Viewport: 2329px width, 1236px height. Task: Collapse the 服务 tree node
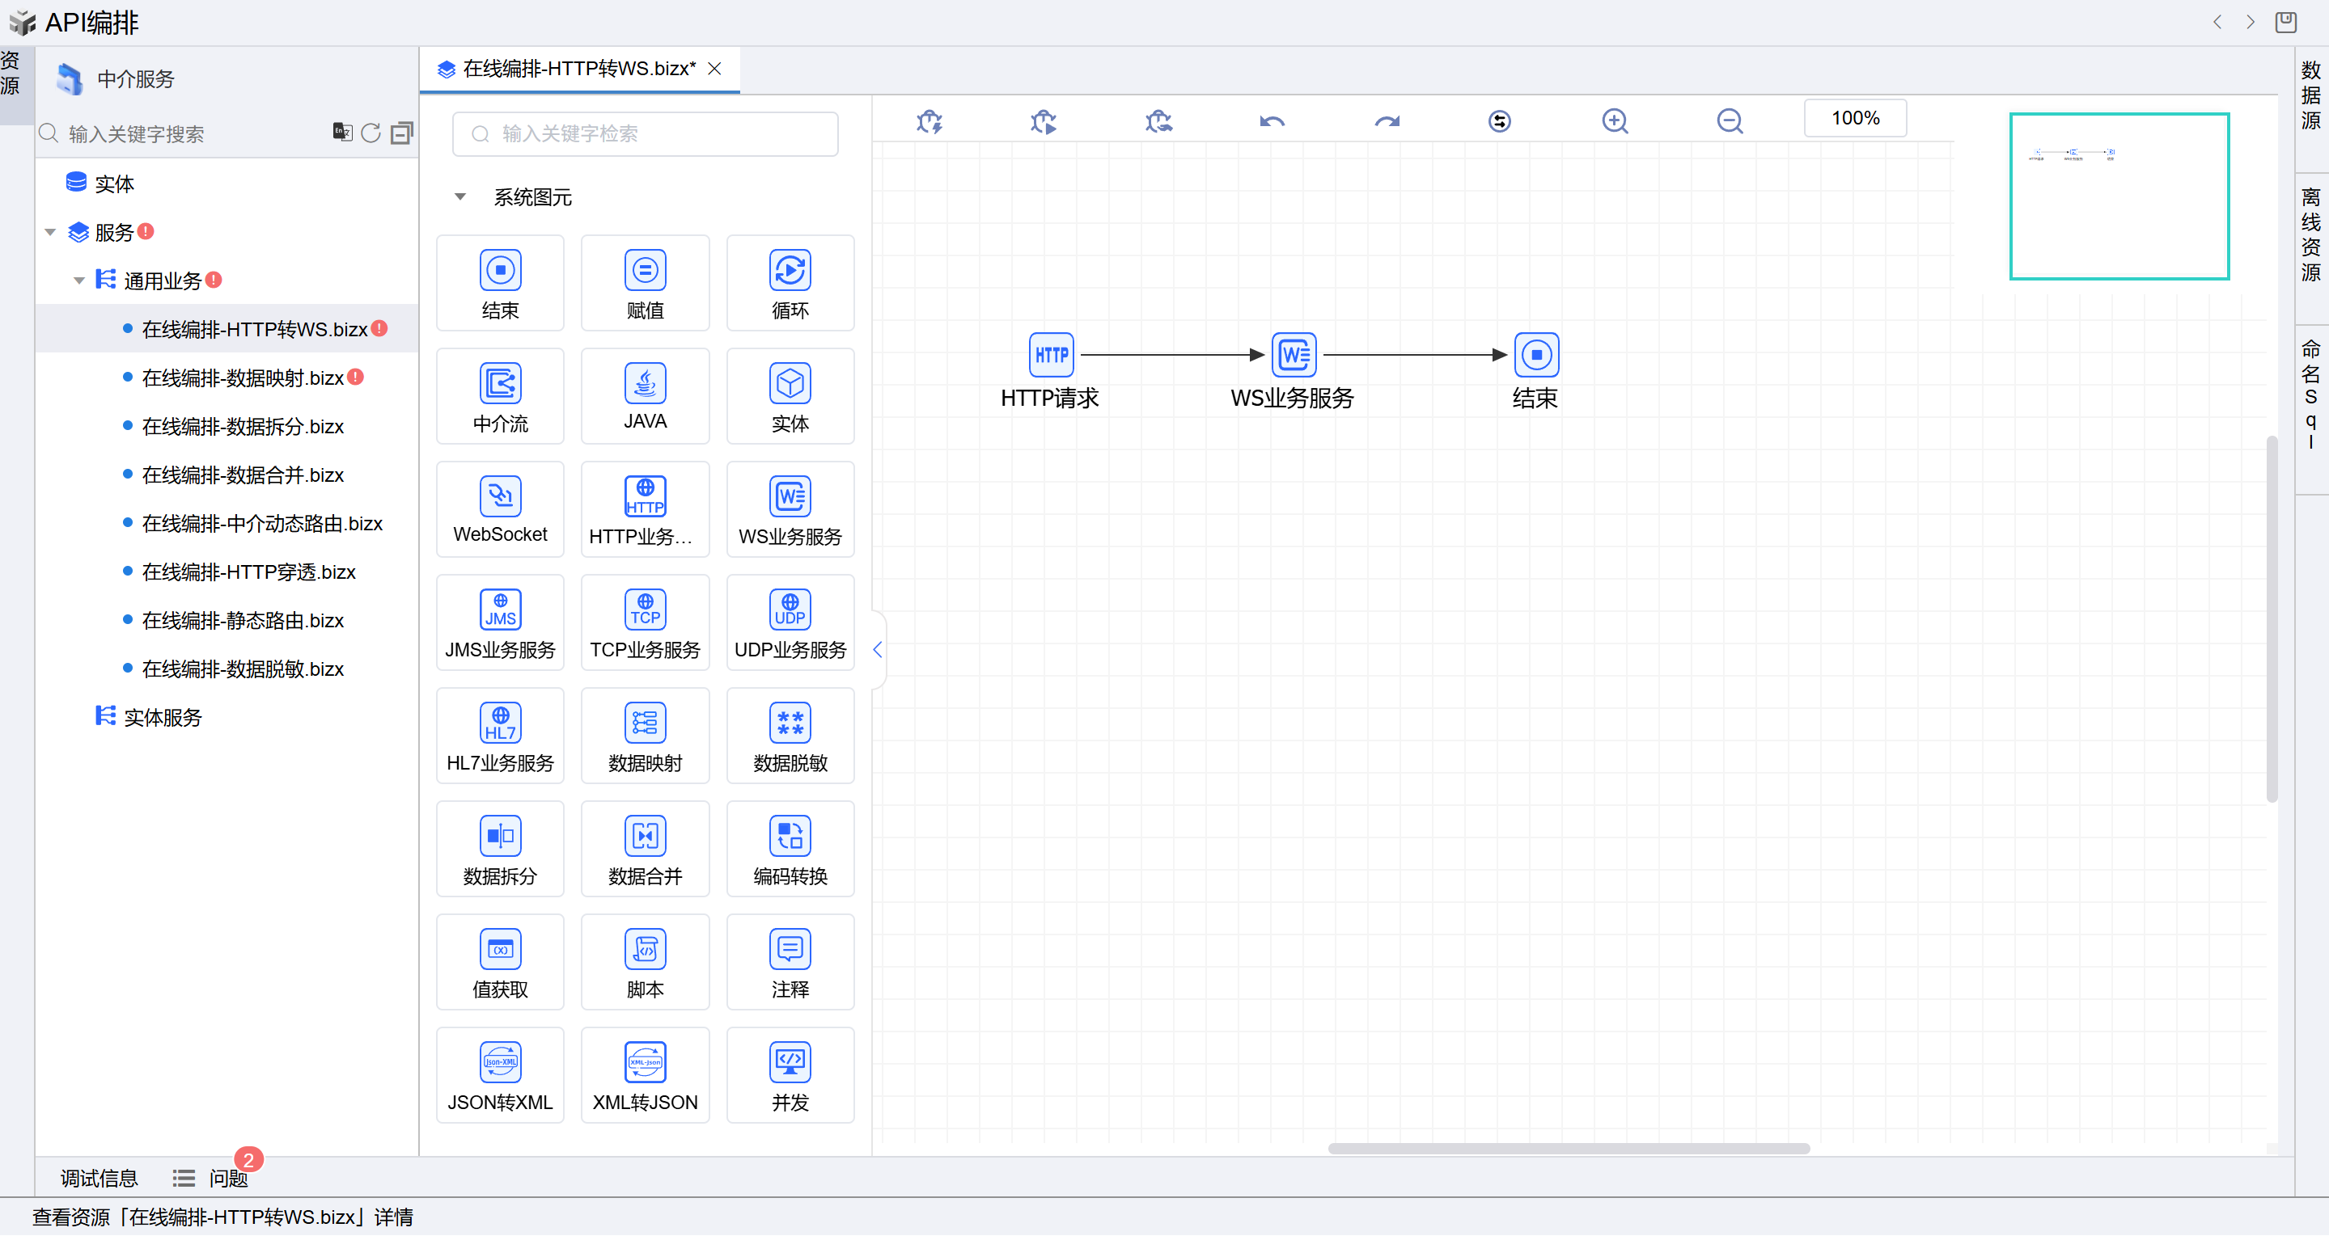coord(51,233)
